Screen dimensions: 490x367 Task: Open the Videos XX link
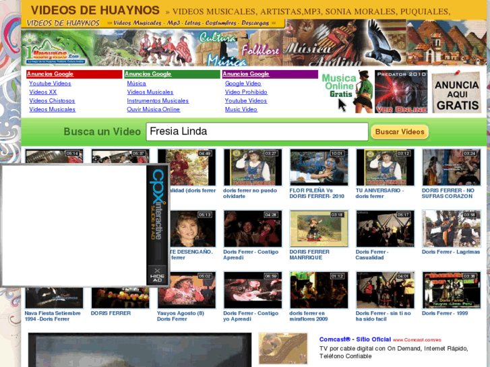click(x=43, y=92)
